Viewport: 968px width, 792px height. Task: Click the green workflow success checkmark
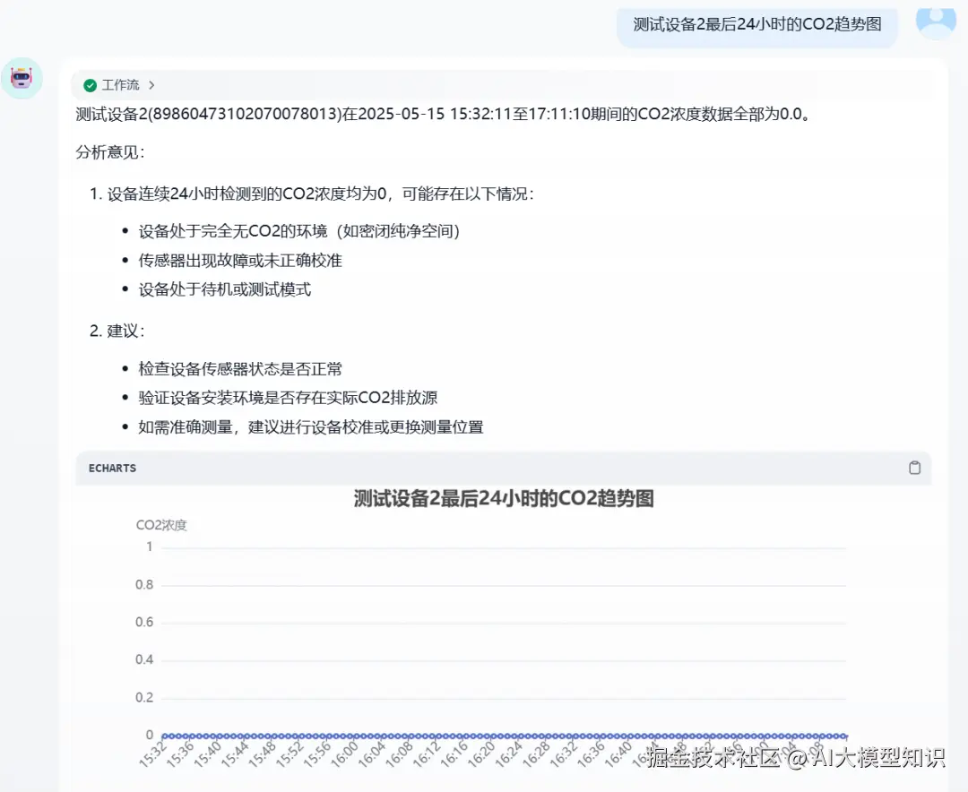pos(91,85)
